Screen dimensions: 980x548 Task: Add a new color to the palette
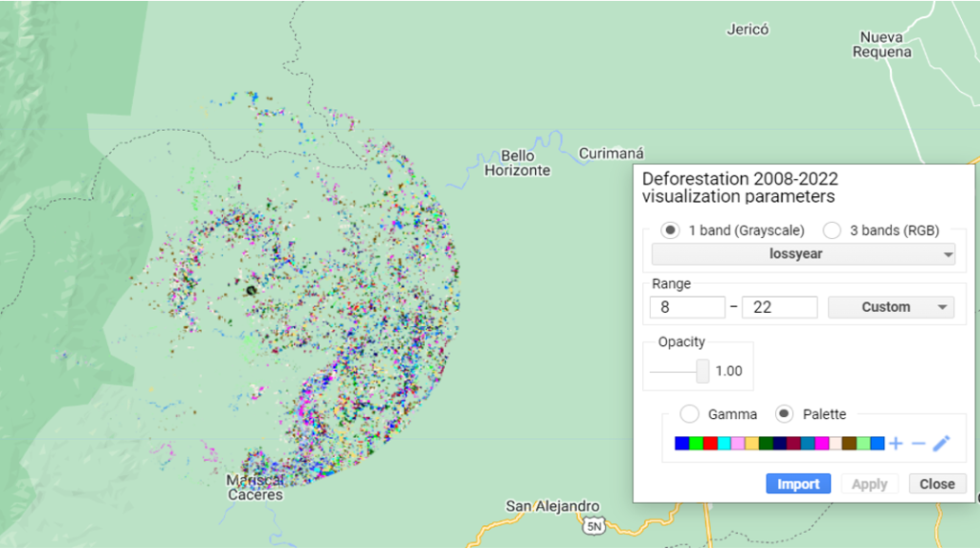(896, 444)
